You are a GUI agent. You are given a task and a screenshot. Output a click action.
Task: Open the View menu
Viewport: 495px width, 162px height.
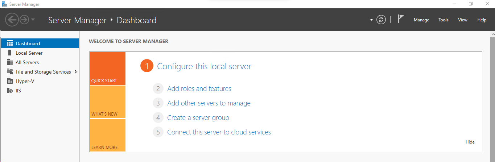[463, 20]
